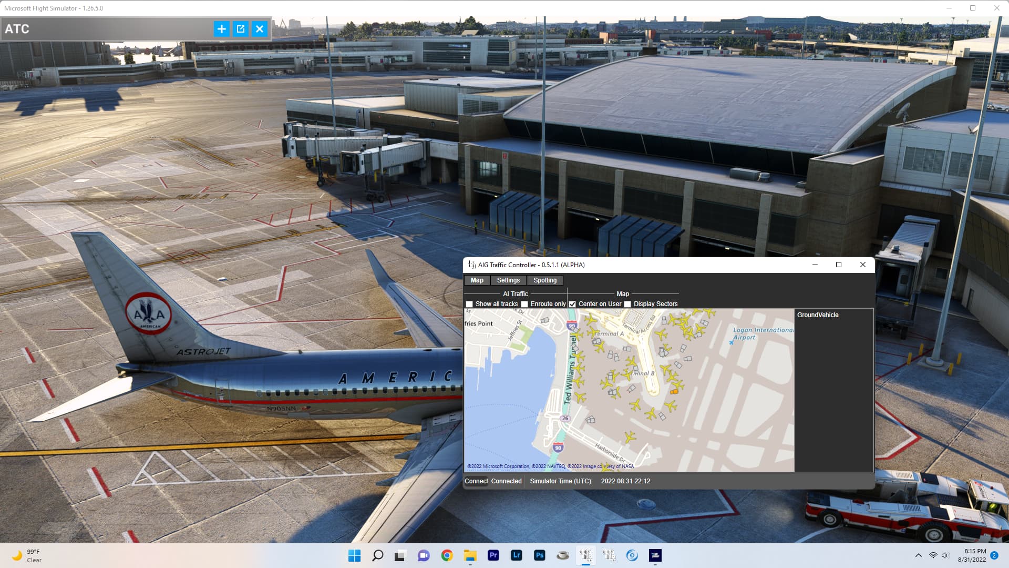
Task: Select GroundVehicle entry in side list
Action: (x=818, y=315)
